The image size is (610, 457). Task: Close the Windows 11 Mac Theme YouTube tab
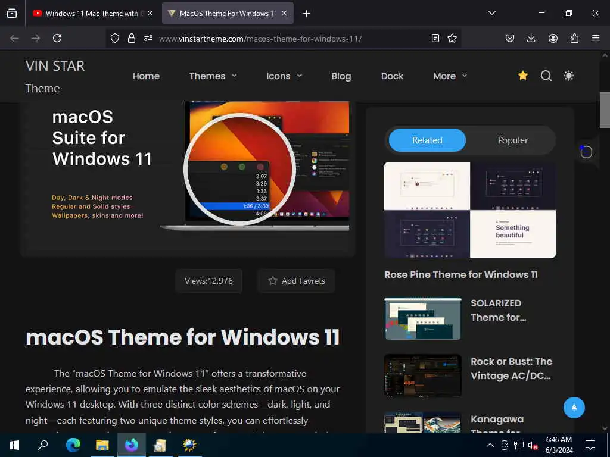pyautogui.click(x=150, y=13)
